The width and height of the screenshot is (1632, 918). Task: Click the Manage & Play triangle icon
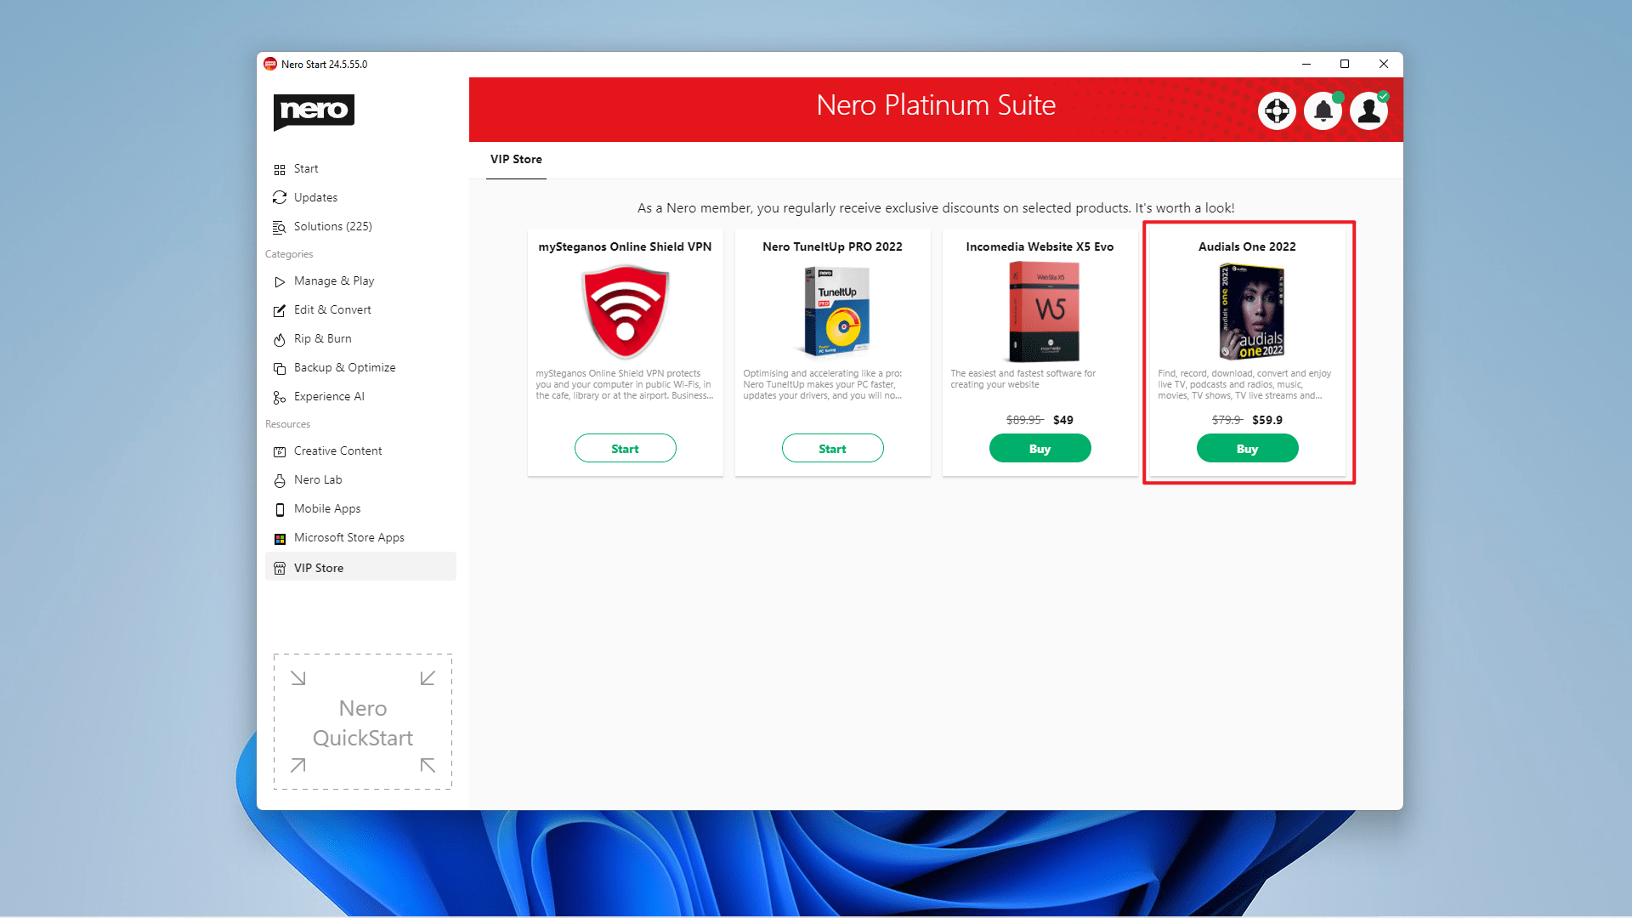[280, 281]
